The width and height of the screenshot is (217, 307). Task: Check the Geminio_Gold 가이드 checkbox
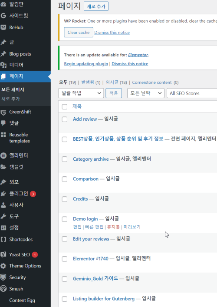[x=65, y=279]
